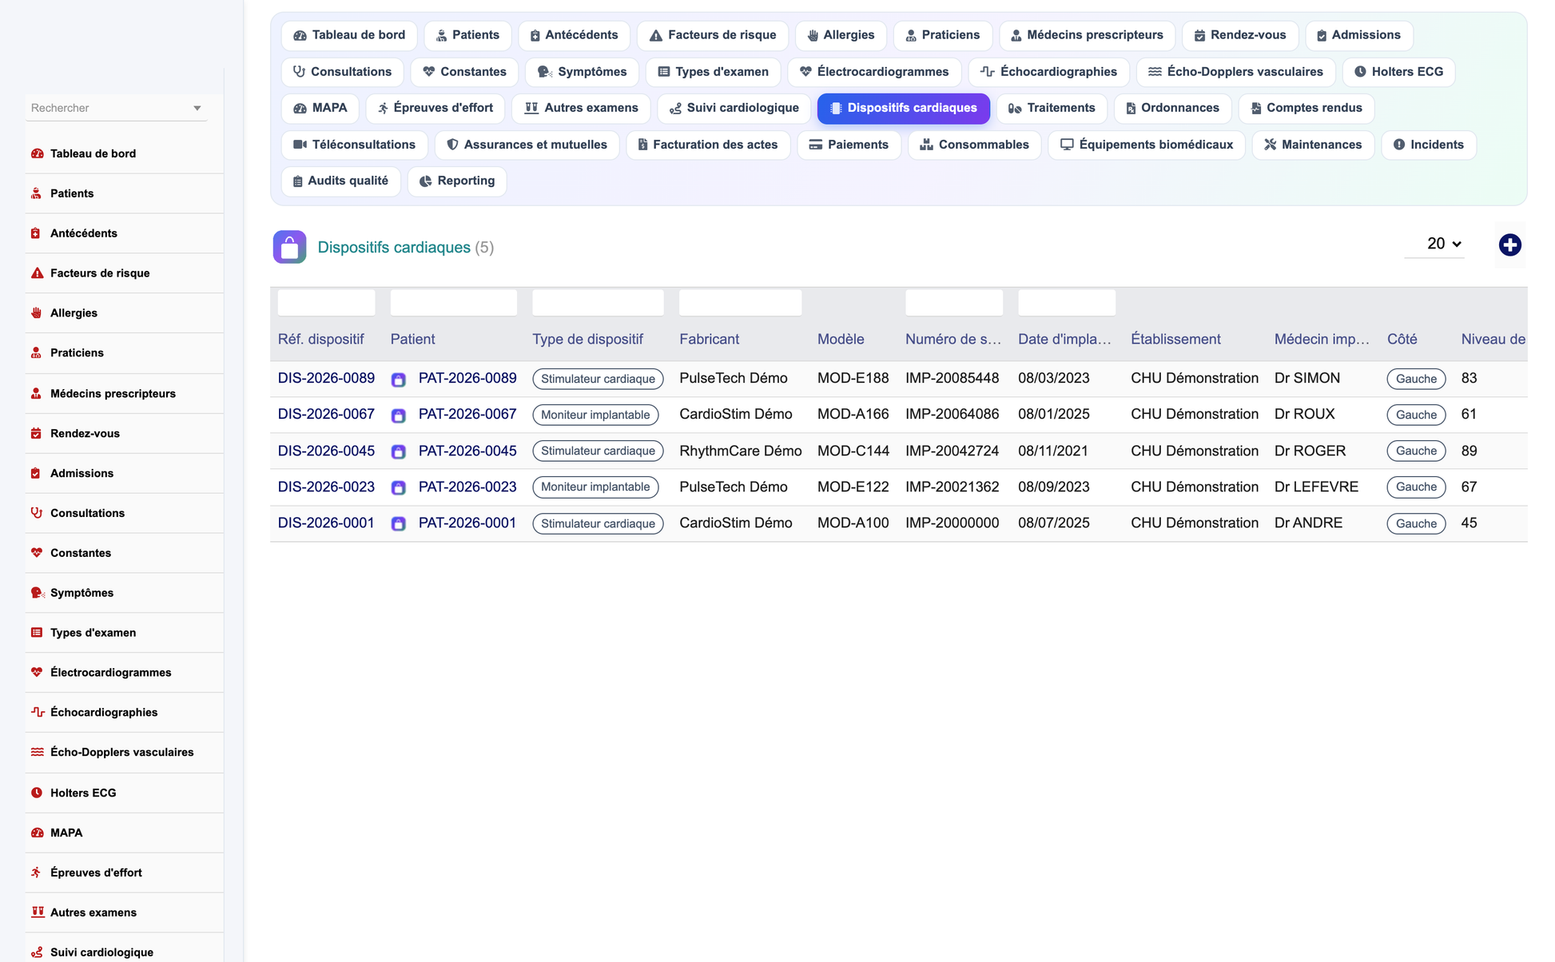Click patient icon beside PAT-2026-0023
This screenshot has height=962, width=1555.
pyautogui.click(x=398, y=487)
